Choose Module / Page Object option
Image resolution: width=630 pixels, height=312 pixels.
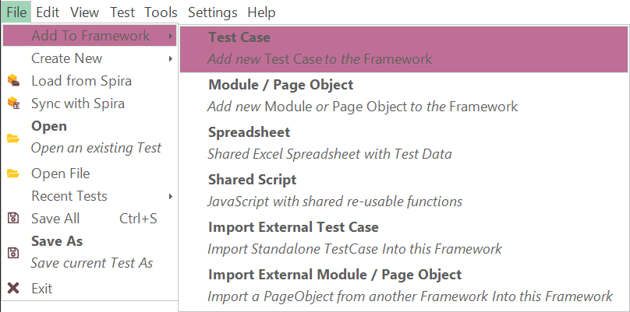[404, 96]
